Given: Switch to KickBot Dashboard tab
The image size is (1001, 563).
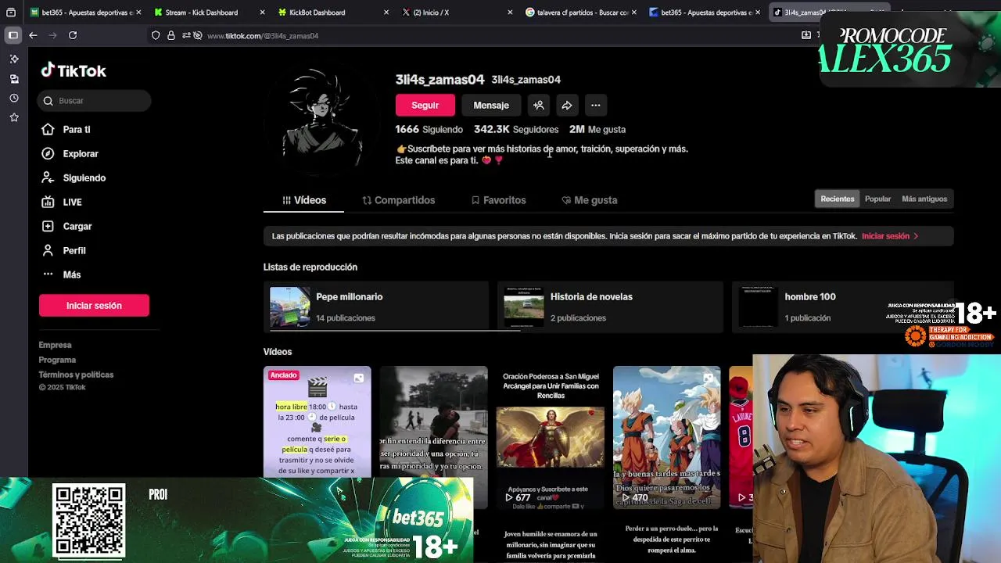Looking at the screenshot, I should click(x=317, y=13).
